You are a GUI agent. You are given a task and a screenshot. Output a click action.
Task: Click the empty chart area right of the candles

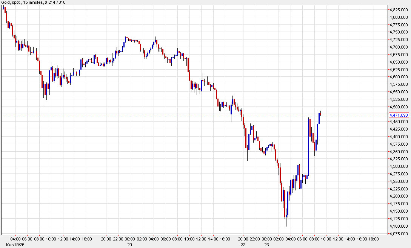(x=355, y=169)
